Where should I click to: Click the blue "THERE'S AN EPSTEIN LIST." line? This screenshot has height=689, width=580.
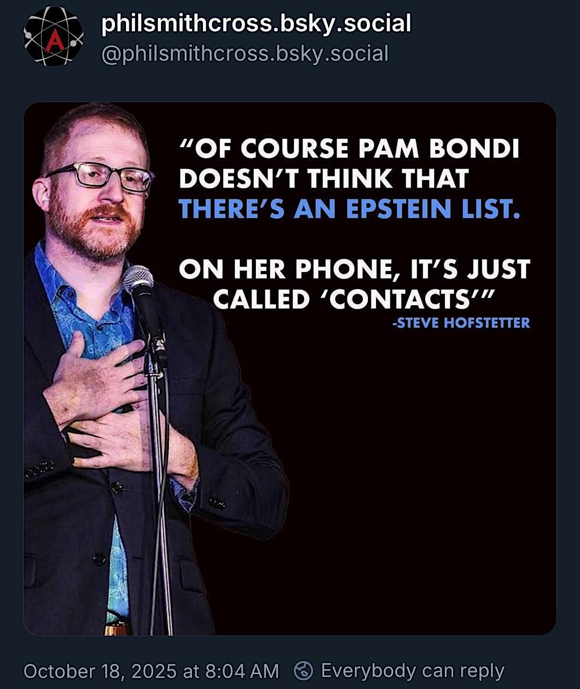pyautogui.click(x=349, y=209)
